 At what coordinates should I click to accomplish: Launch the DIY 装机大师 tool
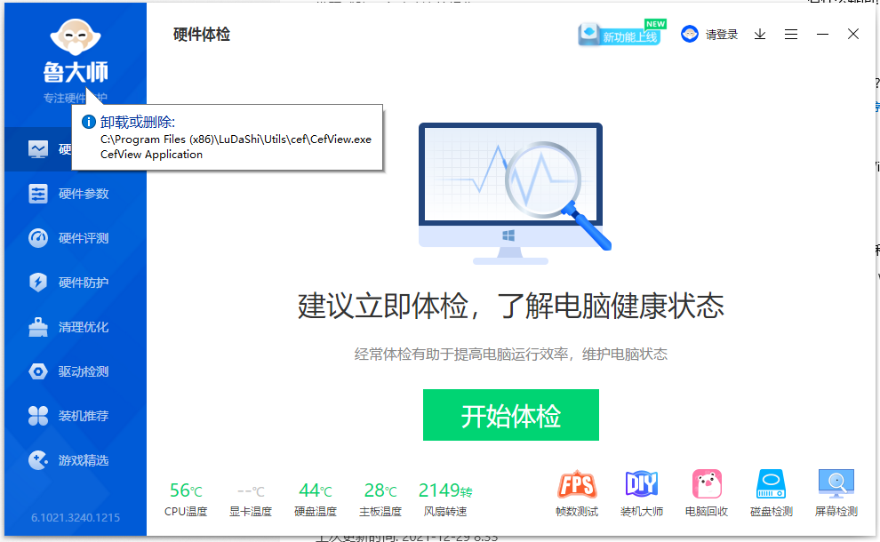pyautogui.click(x=642, y=483)
